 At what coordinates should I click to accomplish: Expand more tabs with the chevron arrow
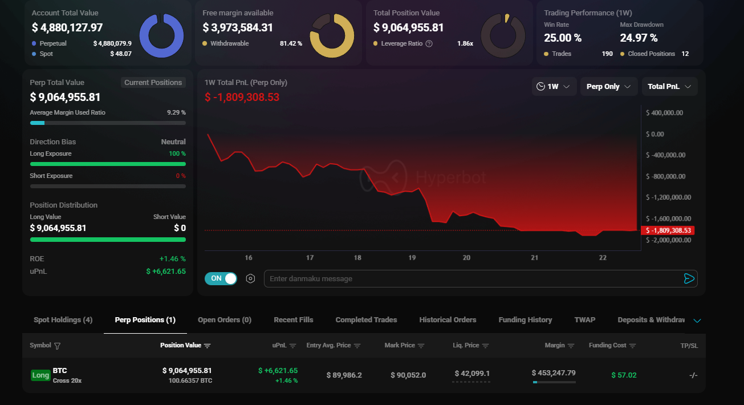(697, 321)
